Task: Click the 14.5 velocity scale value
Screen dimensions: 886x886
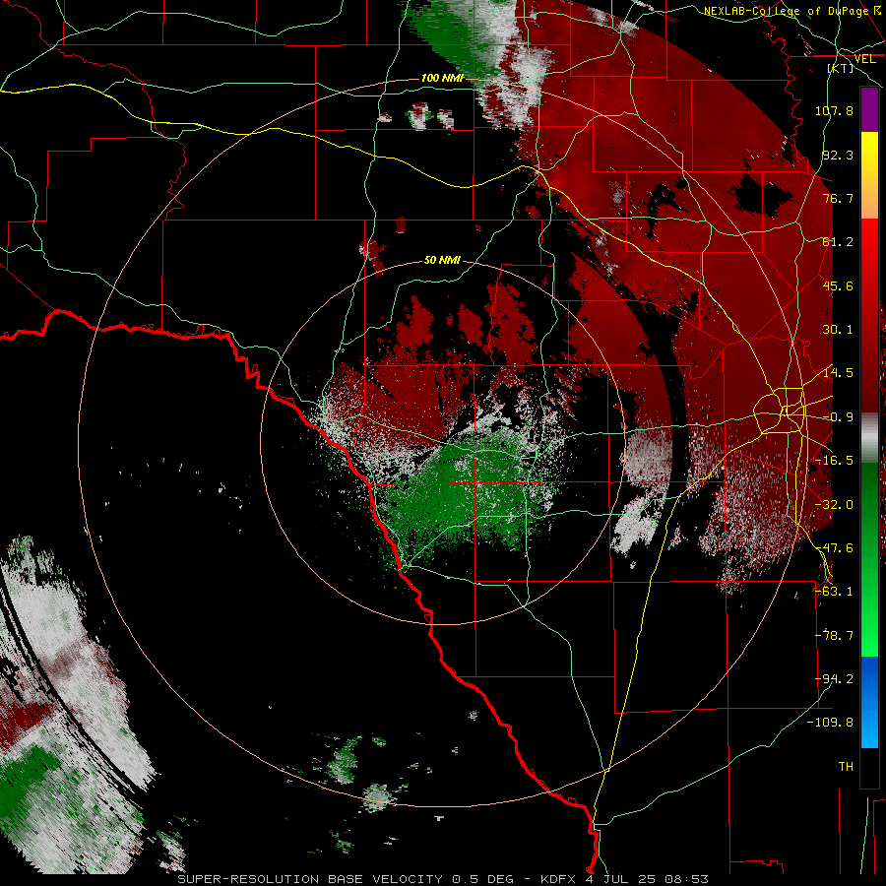Action: [838, 373]
